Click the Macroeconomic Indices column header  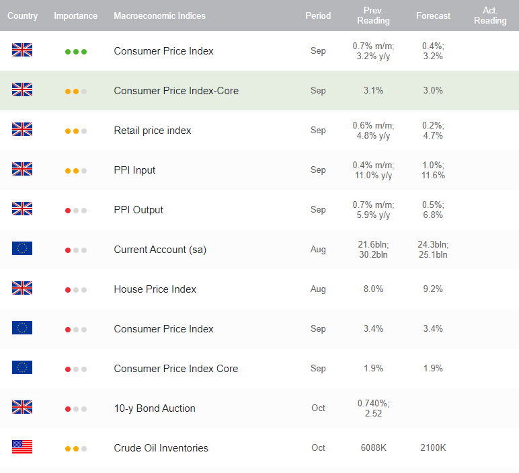(x=159, y=16)
